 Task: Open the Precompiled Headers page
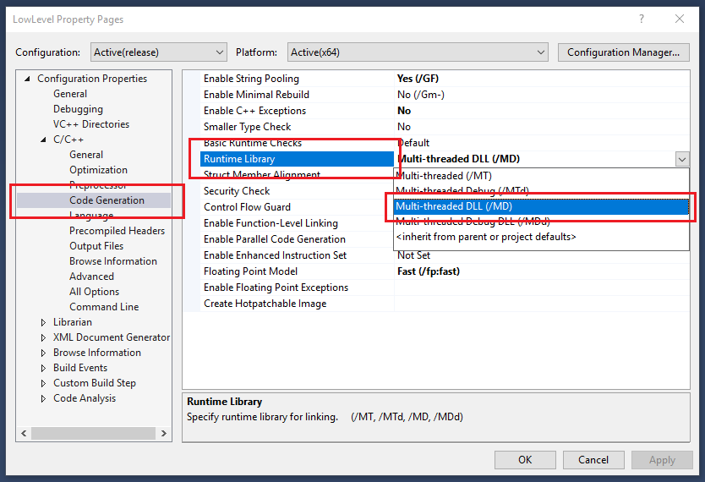click(117, 231)
